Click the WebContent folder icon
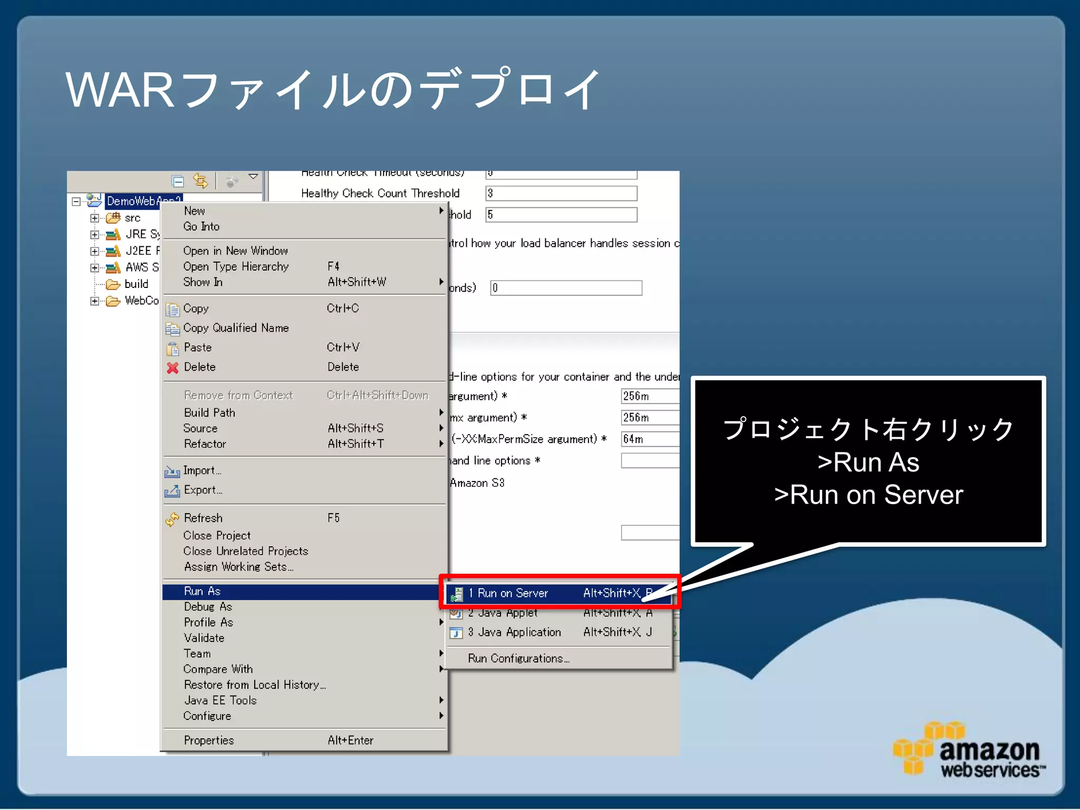This screenshot has height=810, width=1080. click(113, 301)
